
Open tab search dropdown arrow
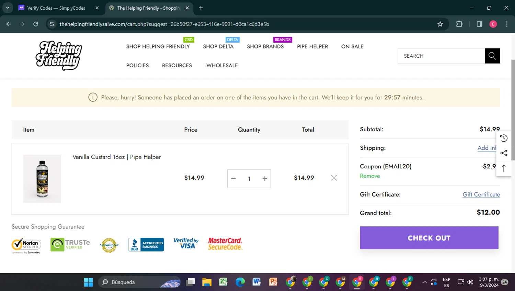[x=8, y=8]
